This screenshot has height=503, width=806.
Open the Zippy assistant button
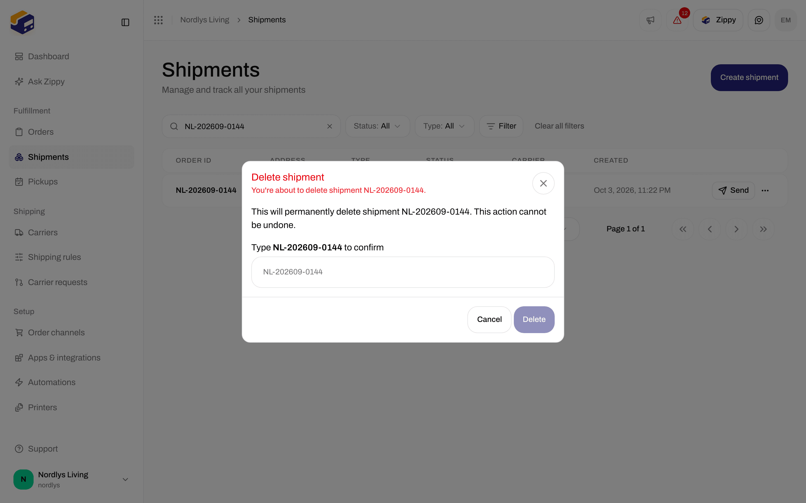tap(718, 20)
